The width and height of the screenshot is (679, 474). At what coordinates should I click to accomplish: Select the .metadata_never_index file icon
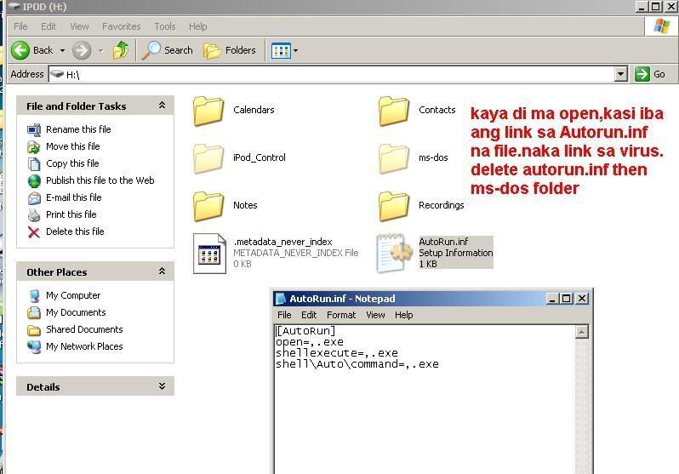[x=209, y=253]
